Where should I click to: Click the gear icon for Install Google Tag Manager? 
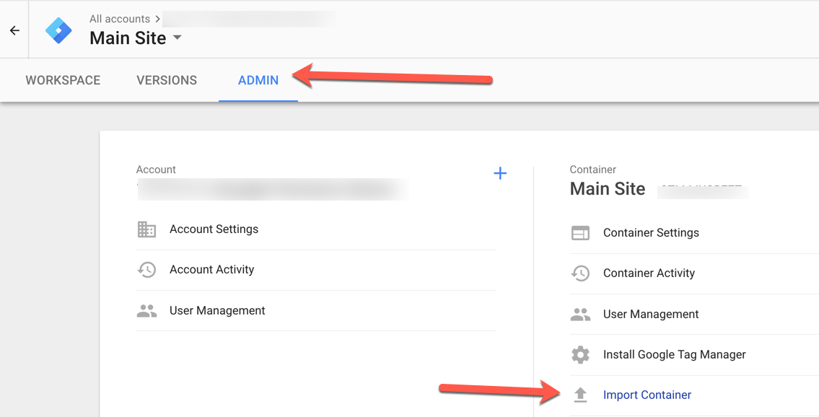click(x=580, y=355)
